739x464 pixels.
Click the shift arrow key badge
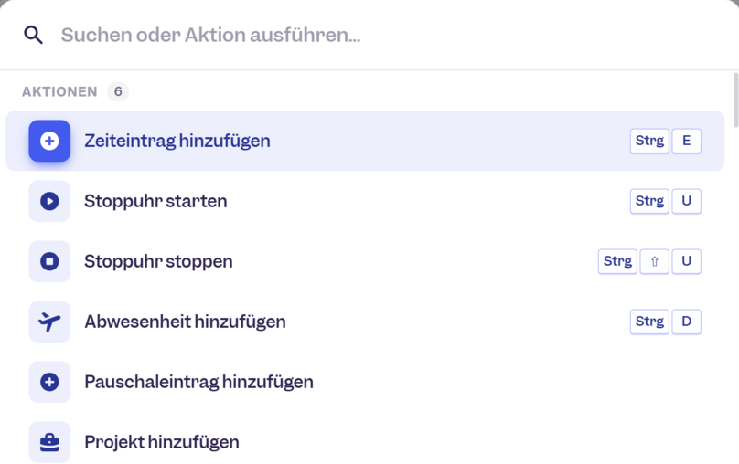coord(654,261)
